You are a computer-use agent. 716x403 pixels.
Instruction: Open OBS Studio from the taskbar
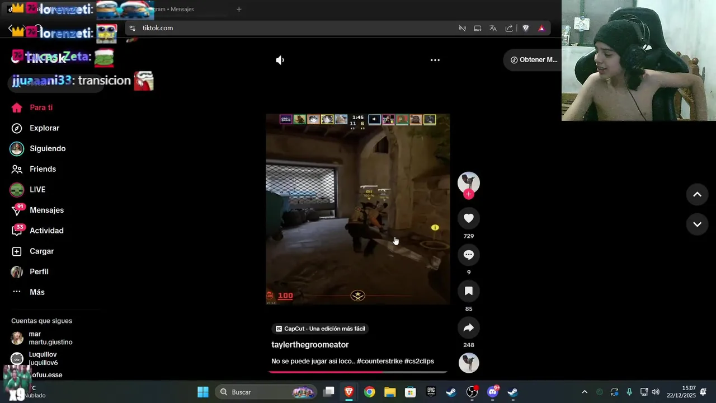pyautogui.click(x=472, y=392)
